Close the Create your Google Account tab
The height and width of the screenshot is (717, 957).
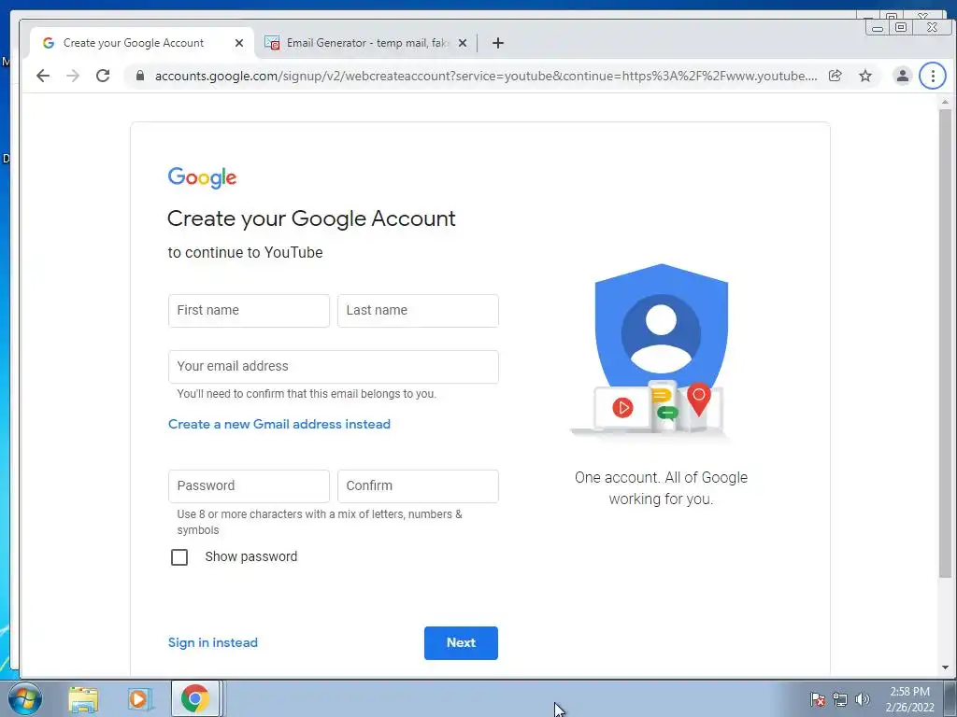point(239,43)
